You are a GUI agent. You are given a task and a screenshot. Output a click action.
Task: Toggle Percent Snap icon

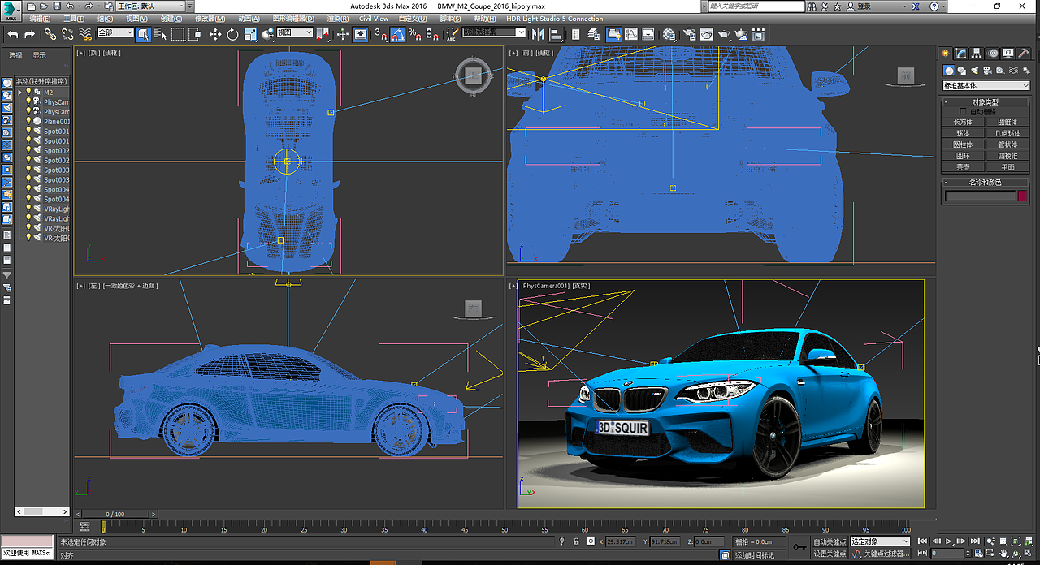(x=414, y=34)
